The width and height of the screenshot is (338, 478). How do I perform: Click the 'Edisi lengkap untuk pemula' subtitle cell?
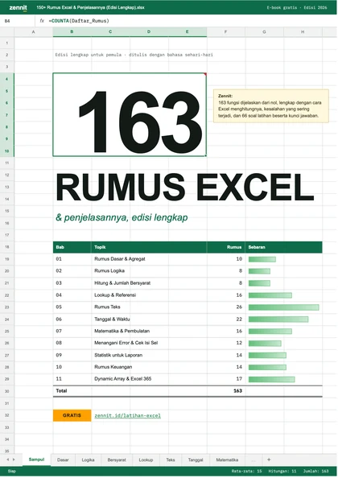pos(134,55)
